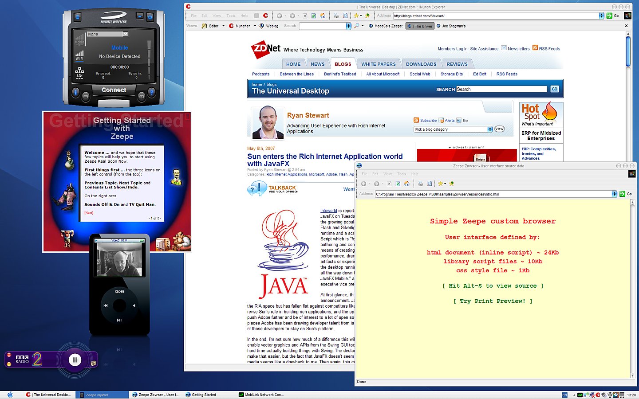Open the BLOGS tab on ZDNet
This screenshot has width=639, height=399.
click(343, 64)
